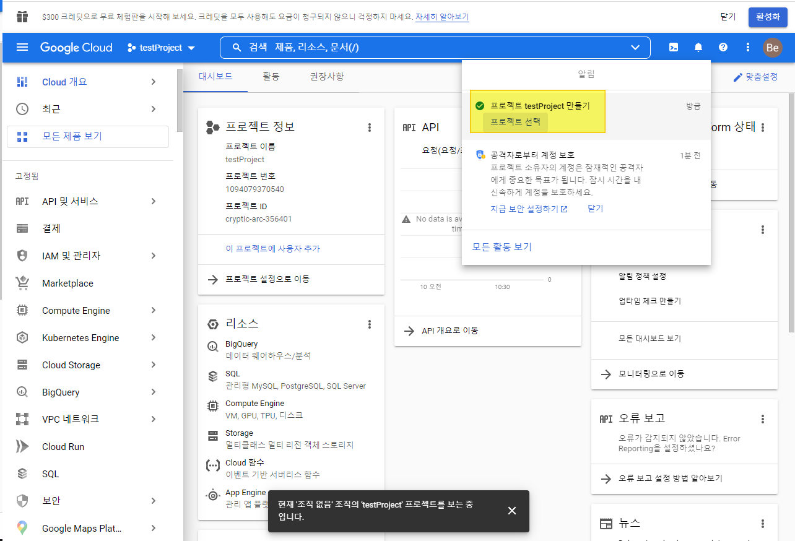Click the 결제 billing card icon

click(22, 229)
